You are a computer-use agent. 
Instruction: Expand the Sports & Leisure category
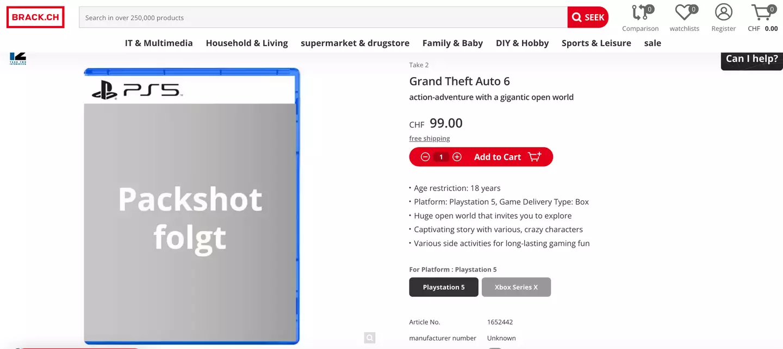point(596,43)
